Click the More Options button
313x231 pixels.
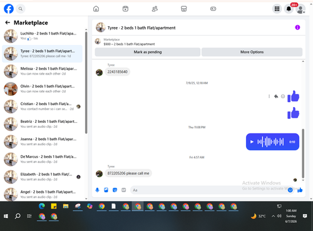coord(252,52)
